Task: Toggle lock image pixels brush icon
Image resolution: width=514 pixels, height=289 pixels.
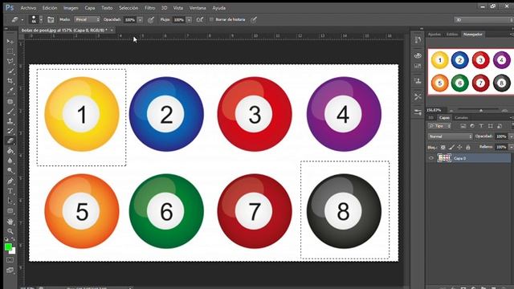Action: [451, 148]
